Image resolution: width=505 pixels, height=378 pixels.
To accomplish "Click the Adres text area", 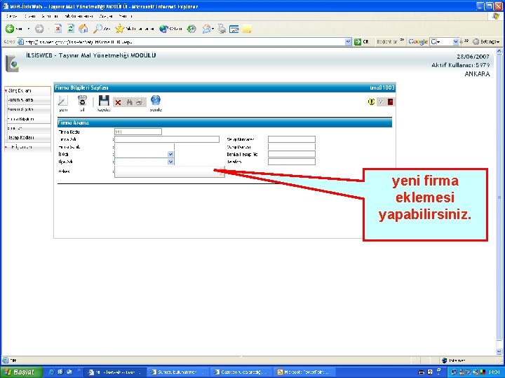I will (170, 171).
